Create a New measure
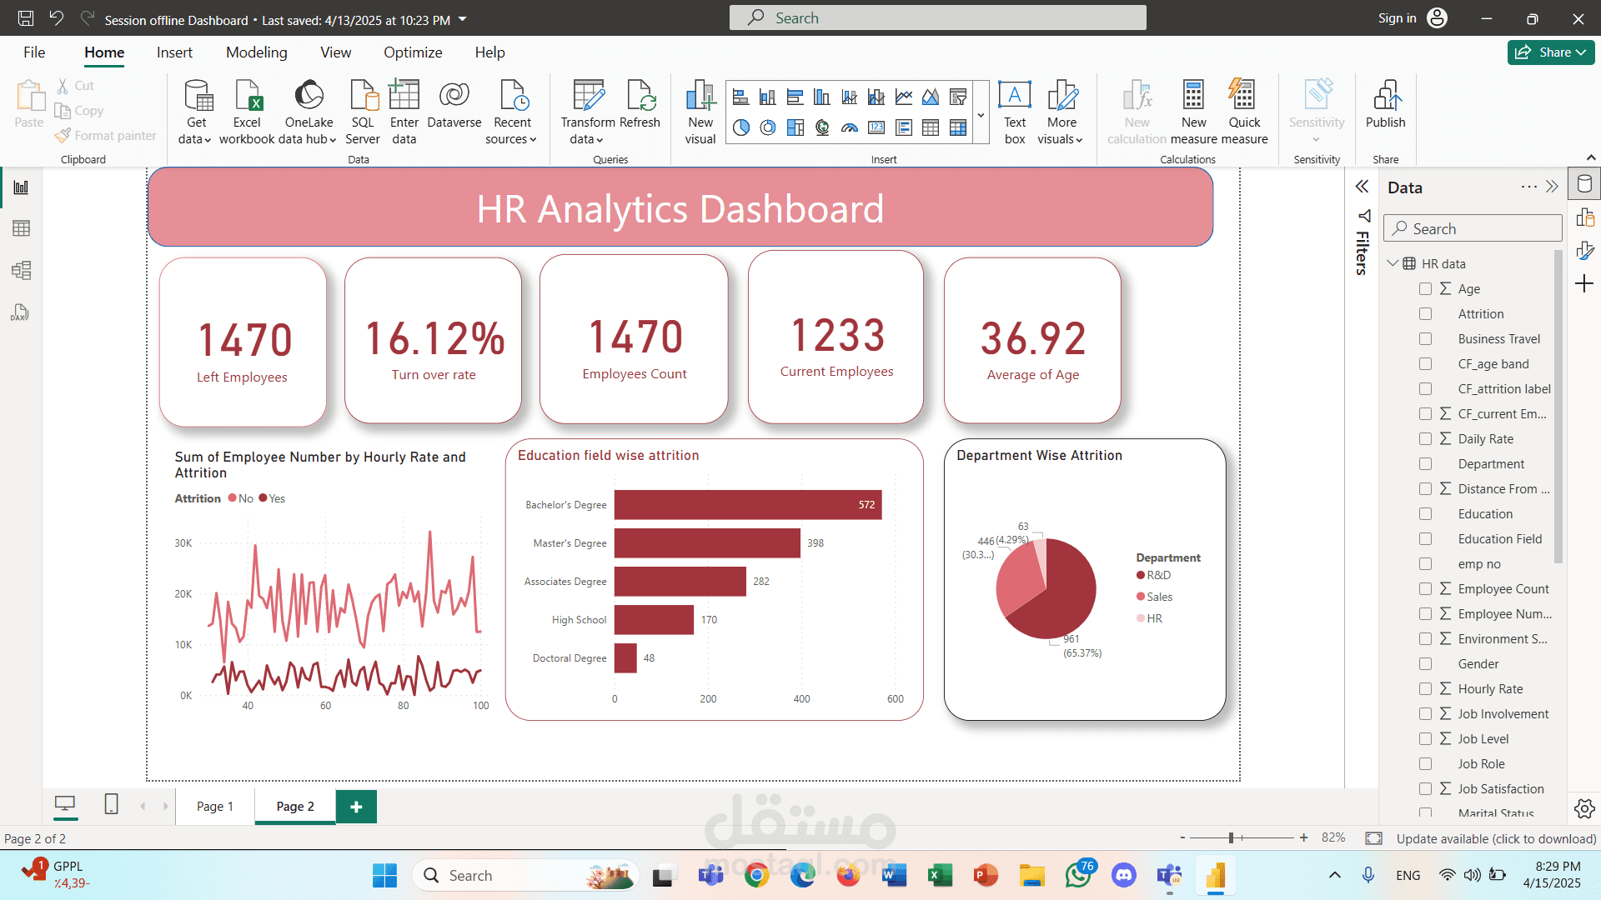 point(1193,112)
